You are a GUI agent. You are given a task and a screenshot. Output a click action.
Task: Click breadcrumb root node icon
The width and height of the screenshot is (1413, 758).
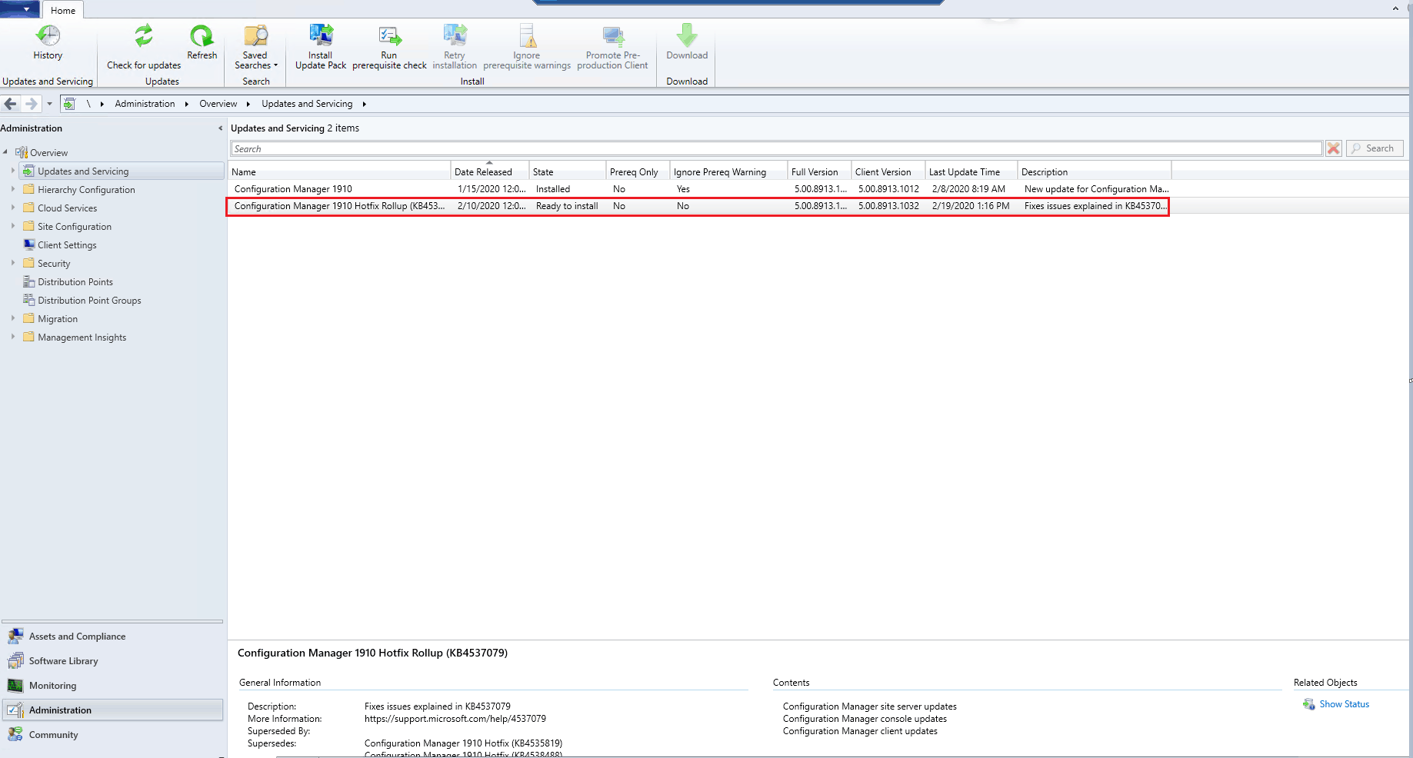[x=69, y=104]
